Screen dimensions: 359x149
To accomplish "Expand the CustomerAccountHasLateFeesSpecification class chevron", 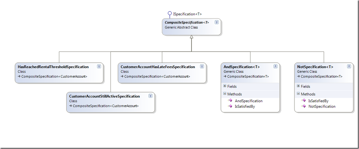I will 202,67.
